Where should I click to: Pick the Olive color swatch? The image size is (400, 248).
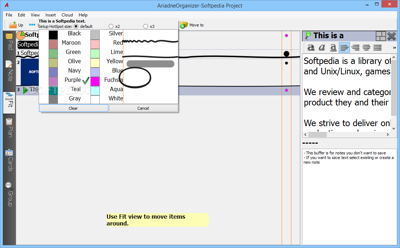[53, 63]
